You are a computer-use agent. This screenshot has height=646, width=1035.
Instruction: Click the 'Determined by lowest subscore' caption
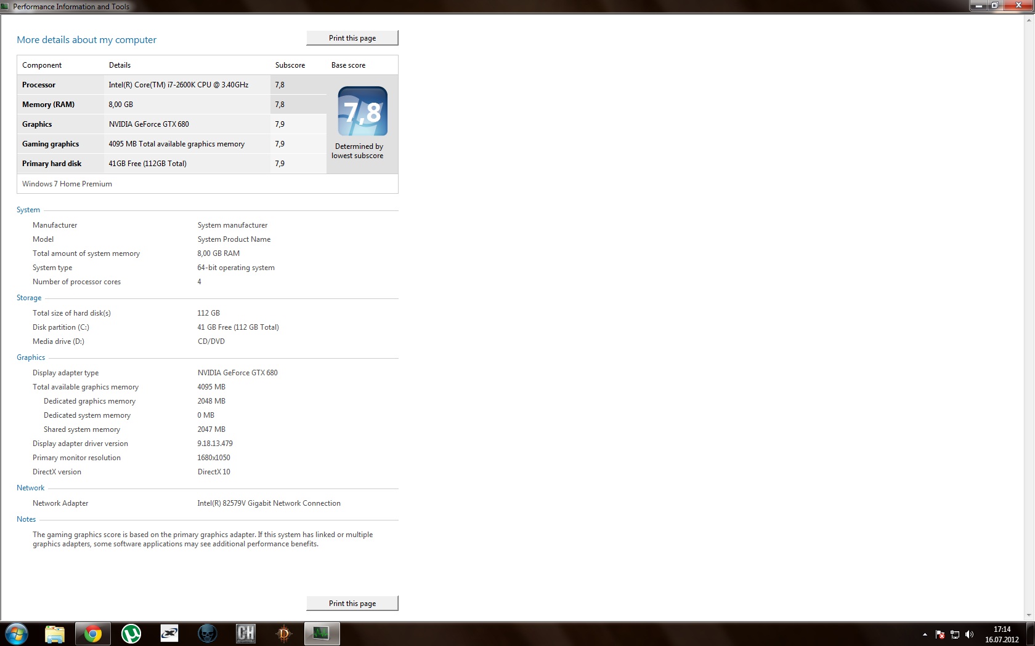[x=358, y=151]
